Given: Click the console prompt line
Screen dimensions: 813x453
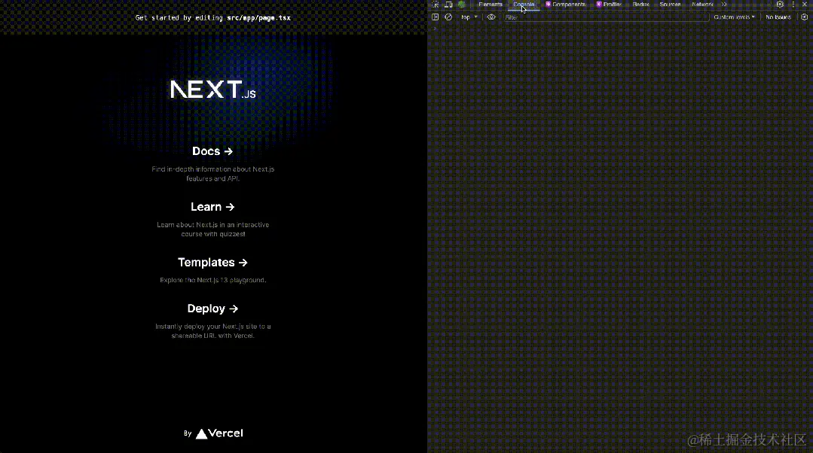Looking at the screenshot, I should tap(620, 29).
